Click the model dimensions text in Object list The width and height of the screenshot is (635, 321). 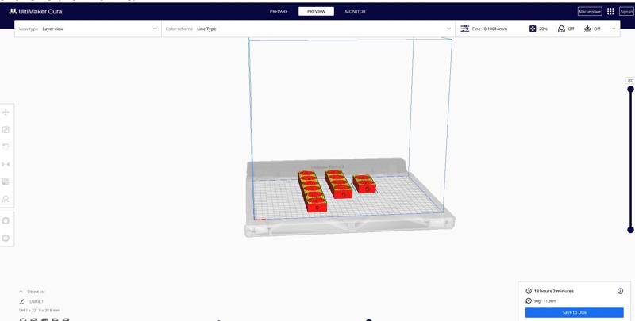point(39,311)
